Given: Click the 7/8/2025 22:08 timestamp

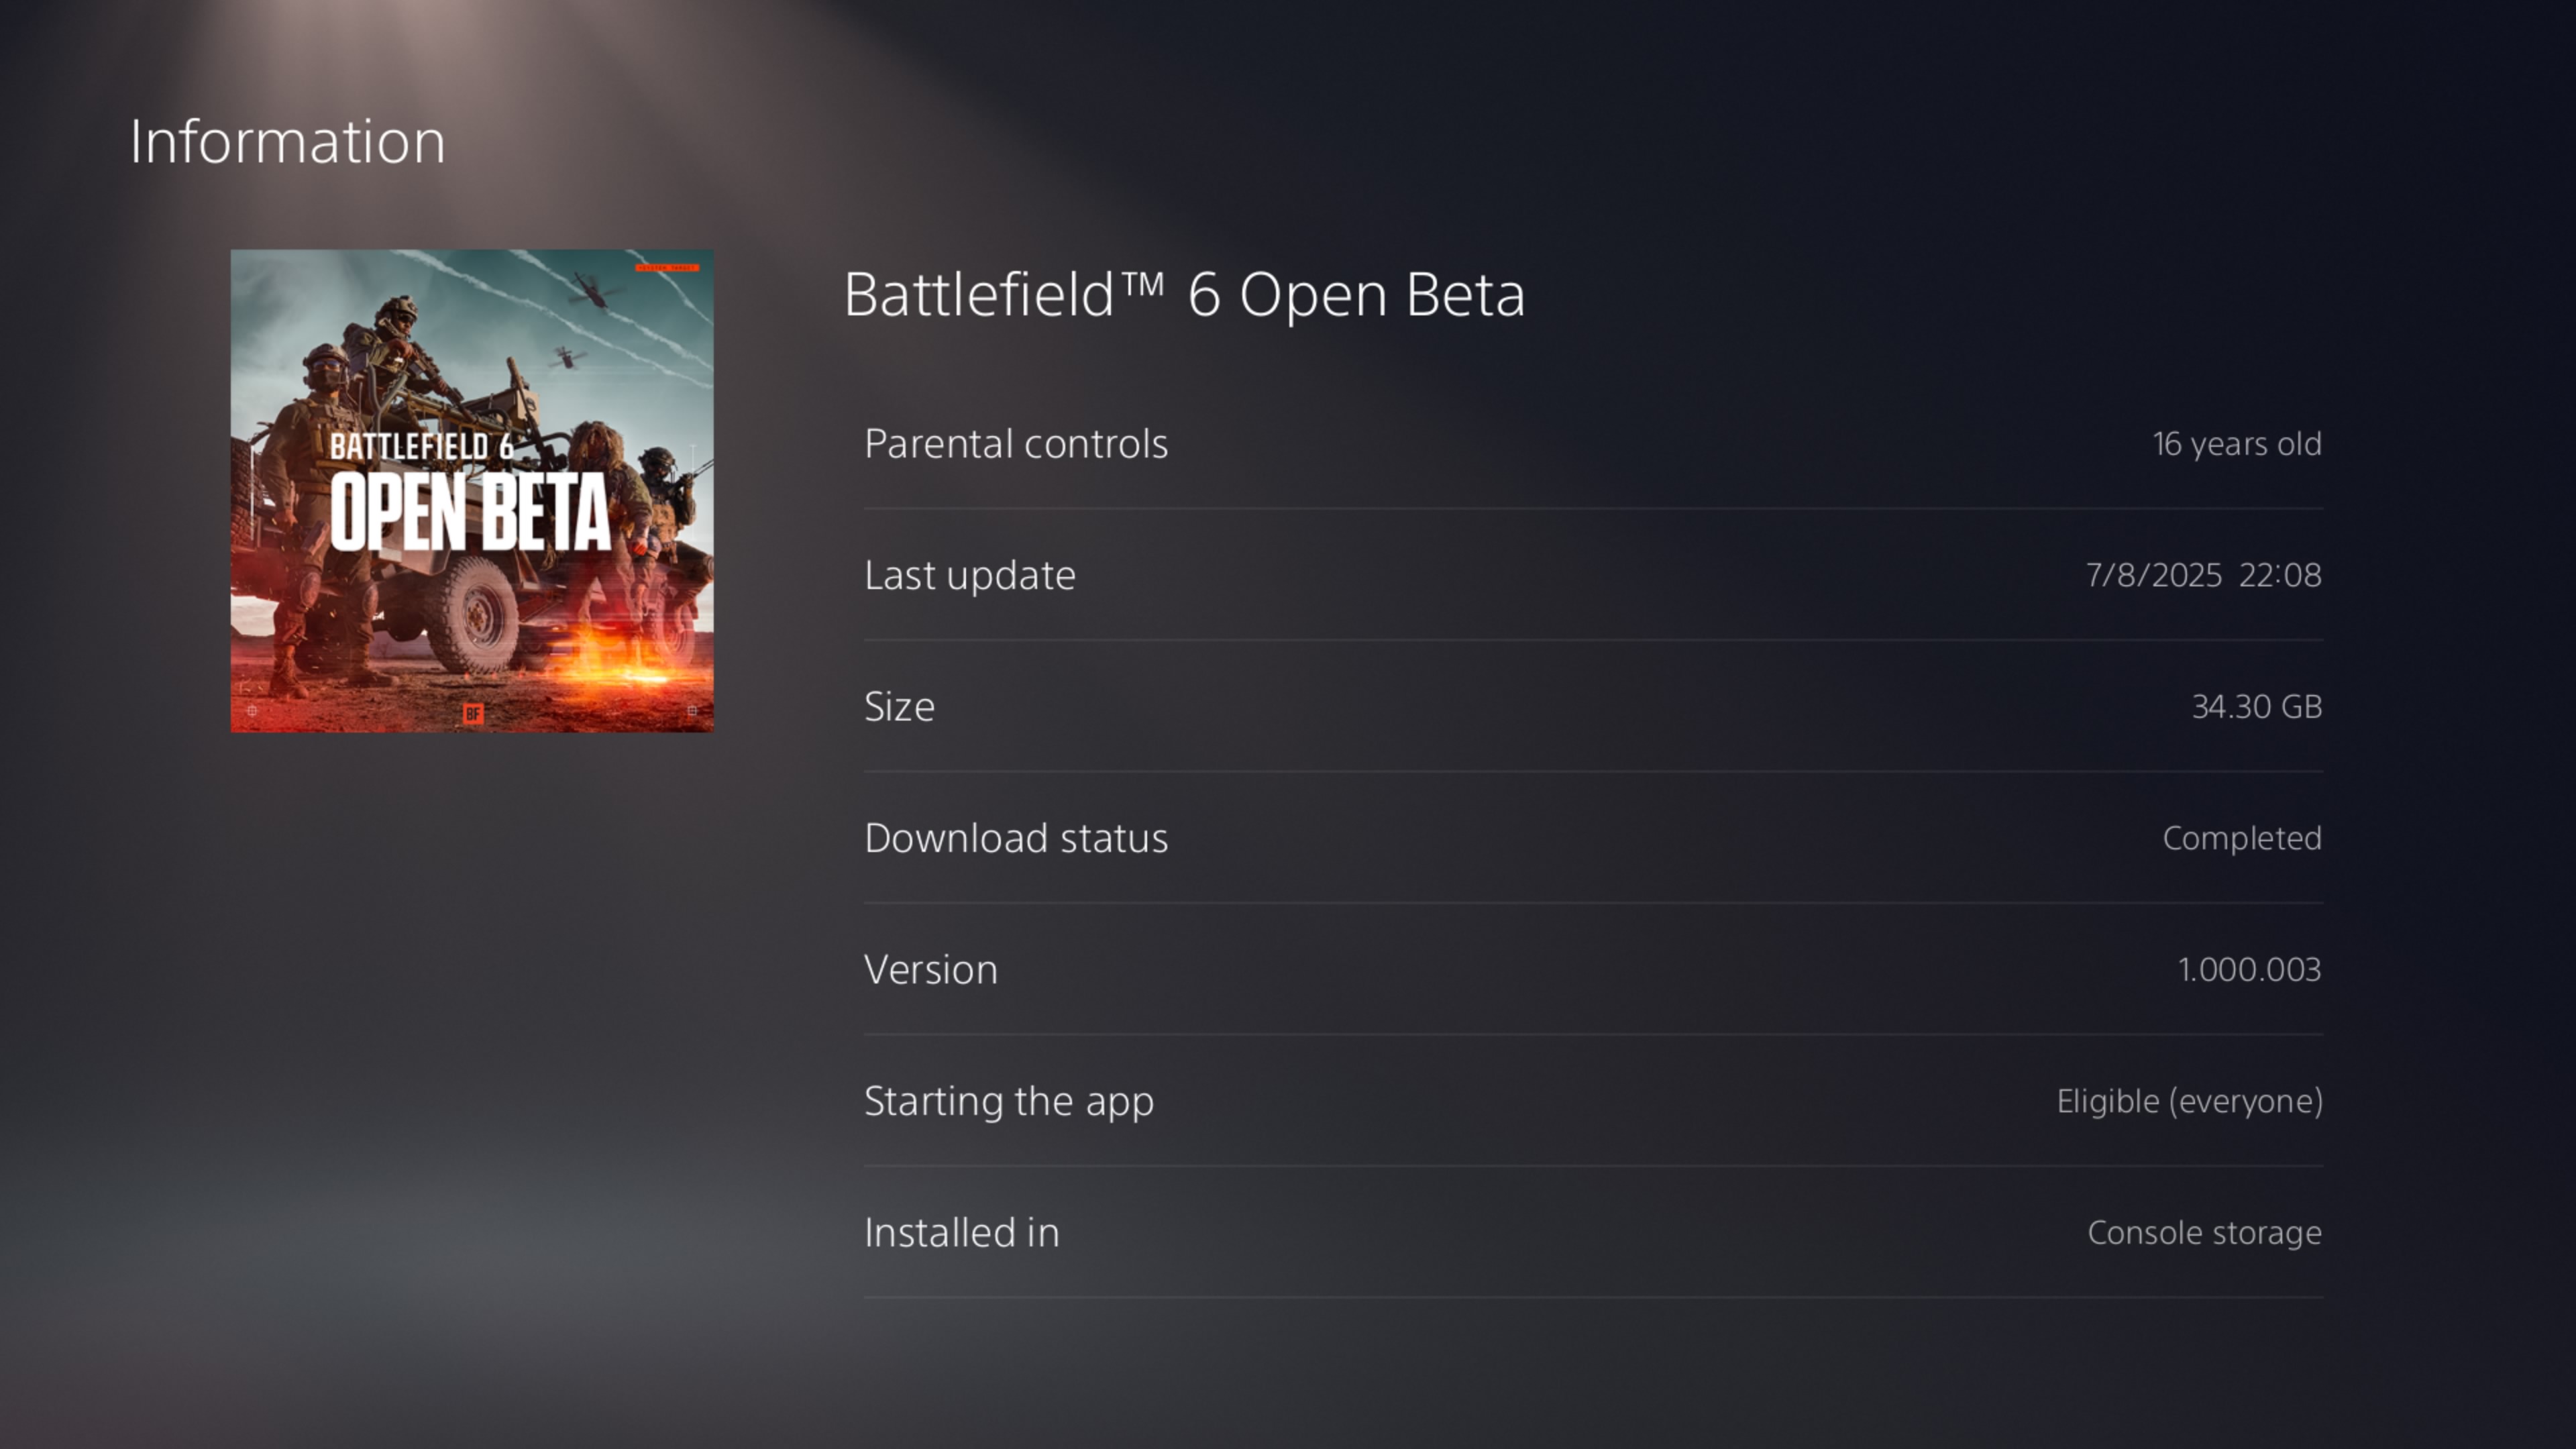Looking at the screenshot, I should click(2203, 575).
